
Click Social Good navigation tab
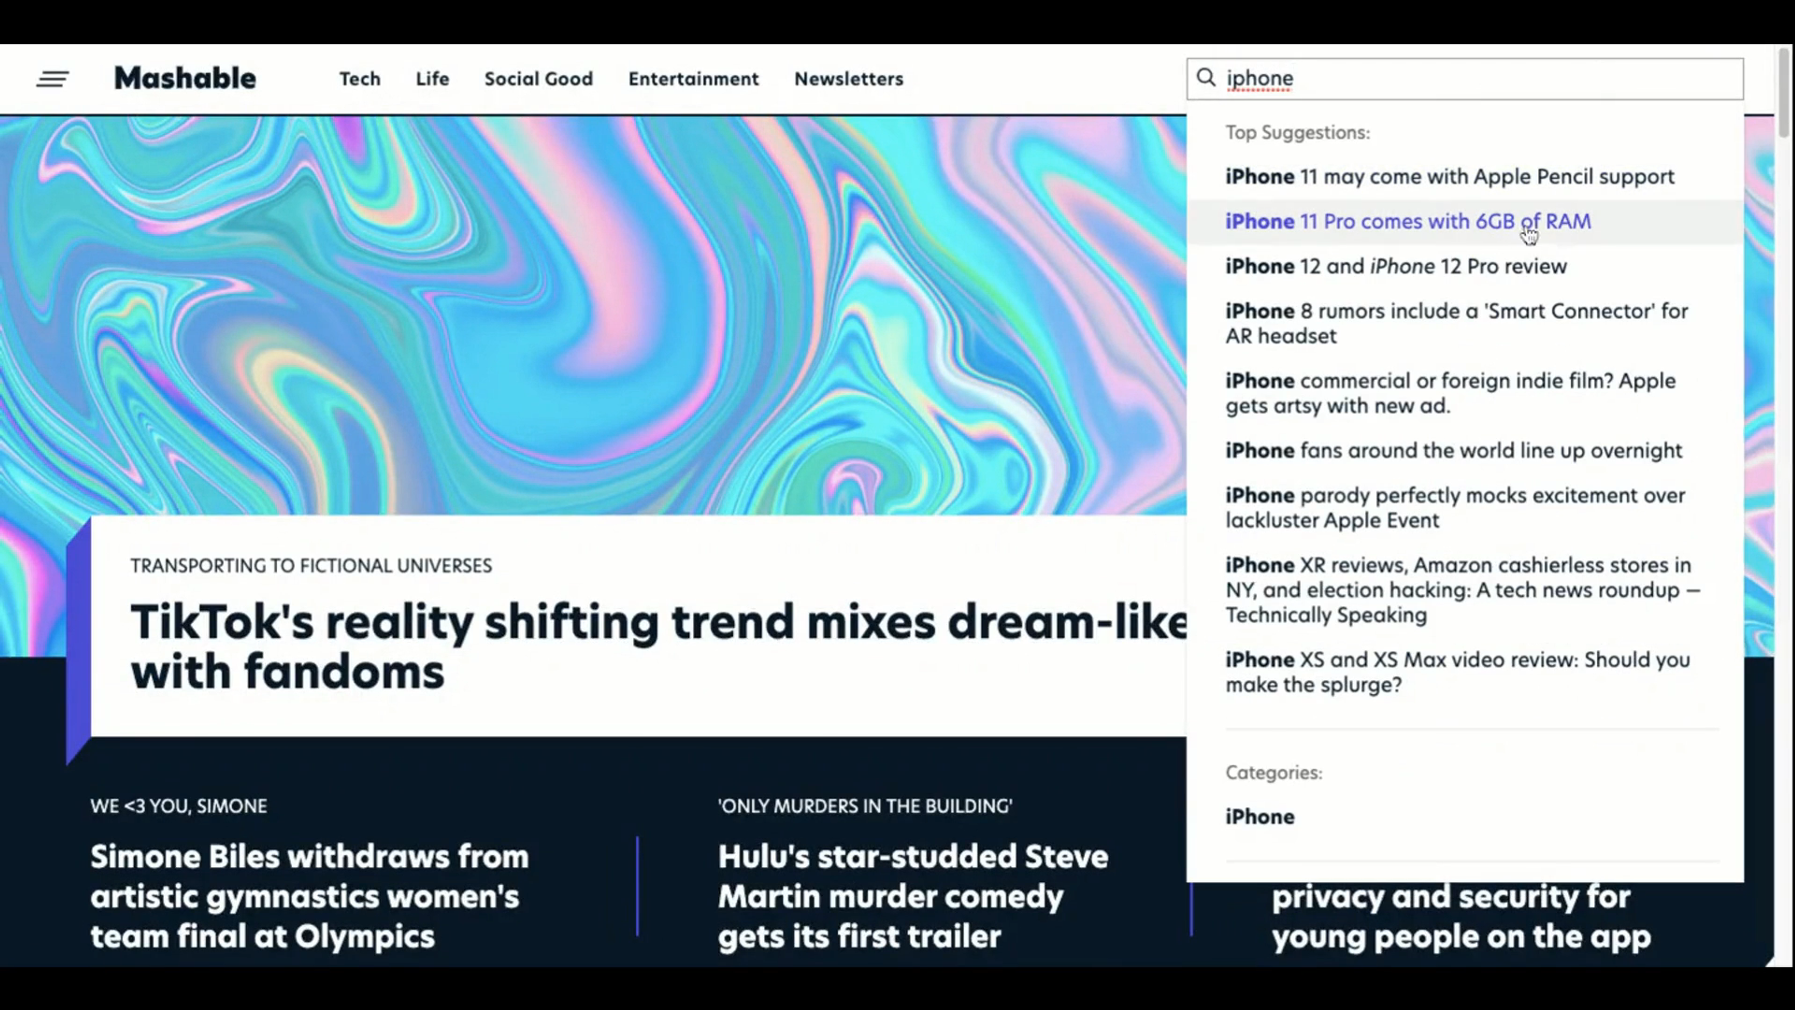pyautogui.click(x=538, y=78)
